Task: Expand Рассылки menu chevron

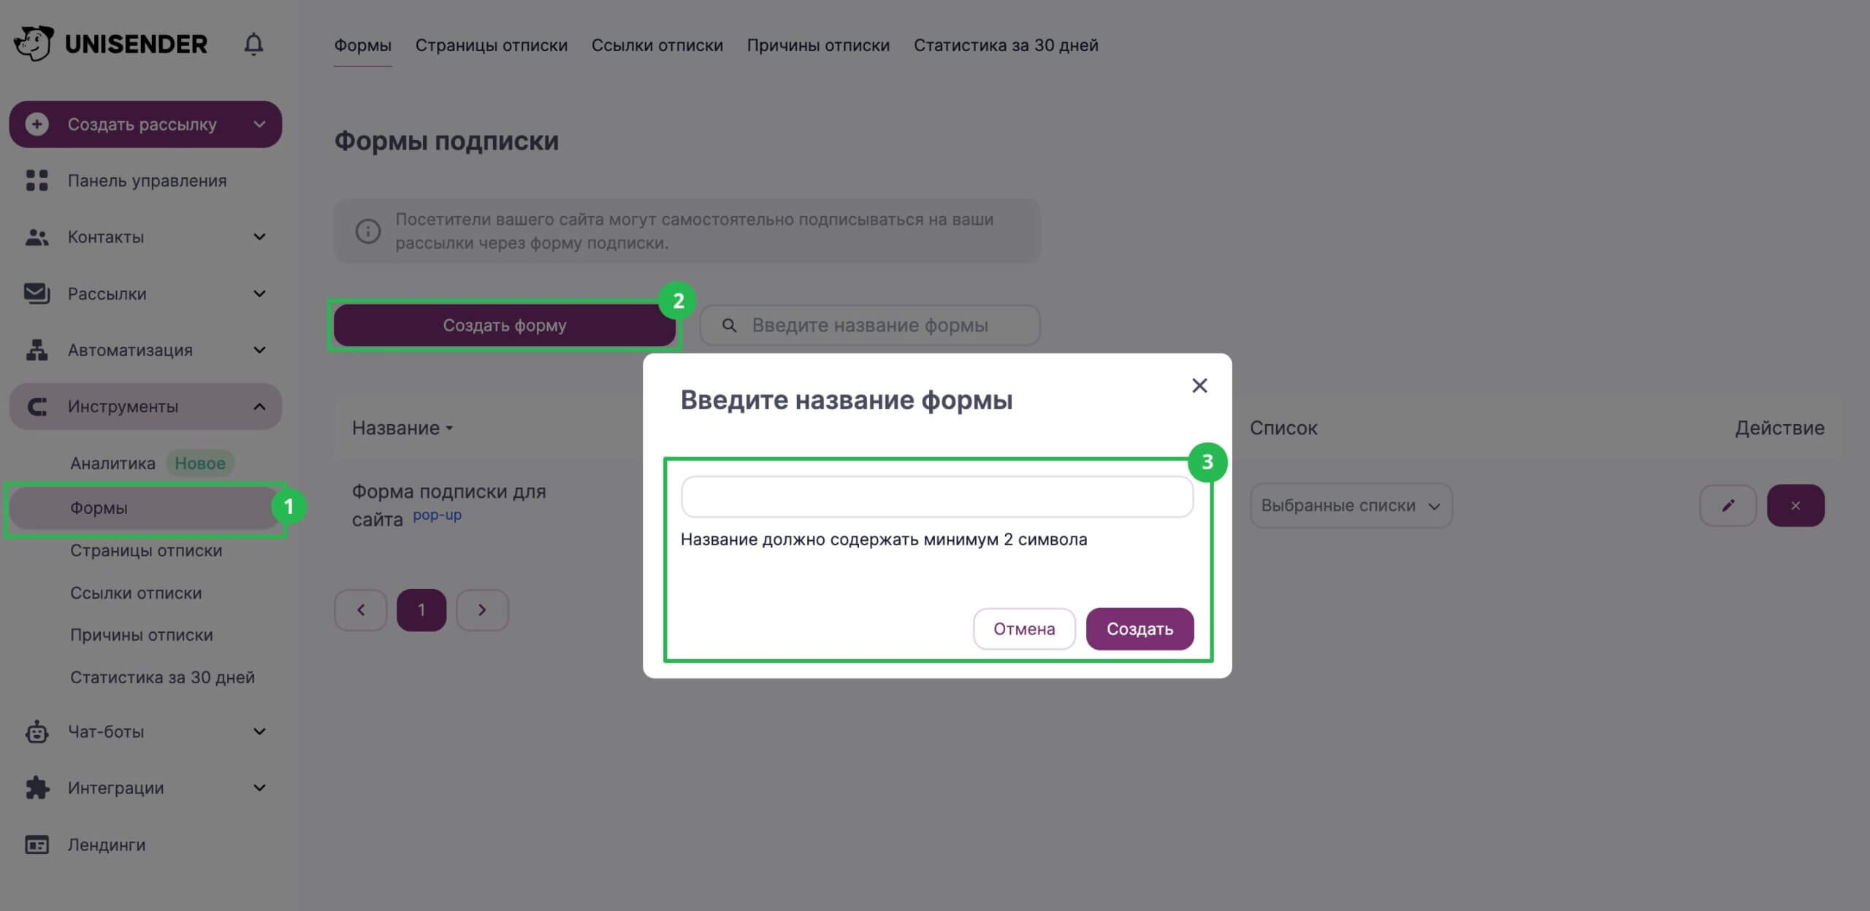Action: point(259,293)
